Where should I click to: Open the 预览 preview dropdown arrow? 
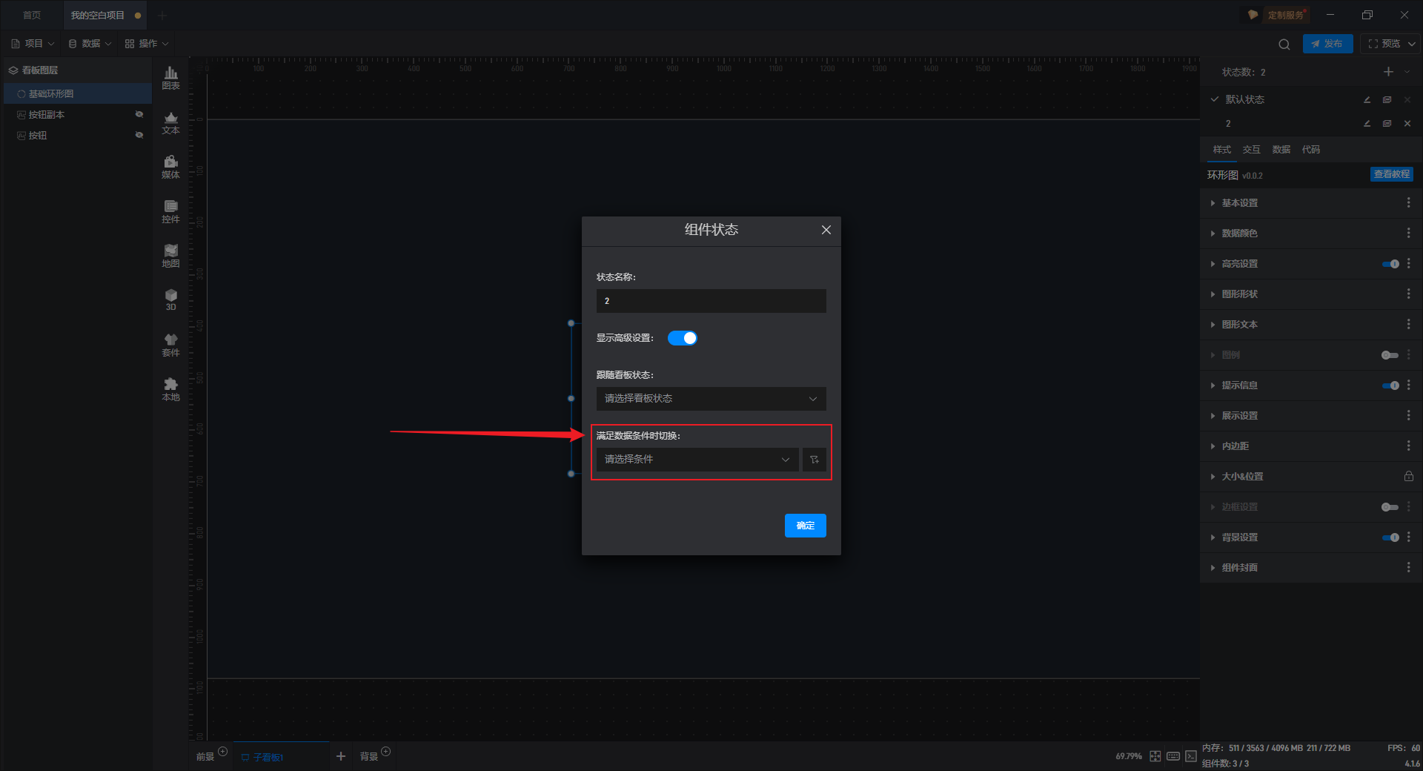(x=1413, y=44)
